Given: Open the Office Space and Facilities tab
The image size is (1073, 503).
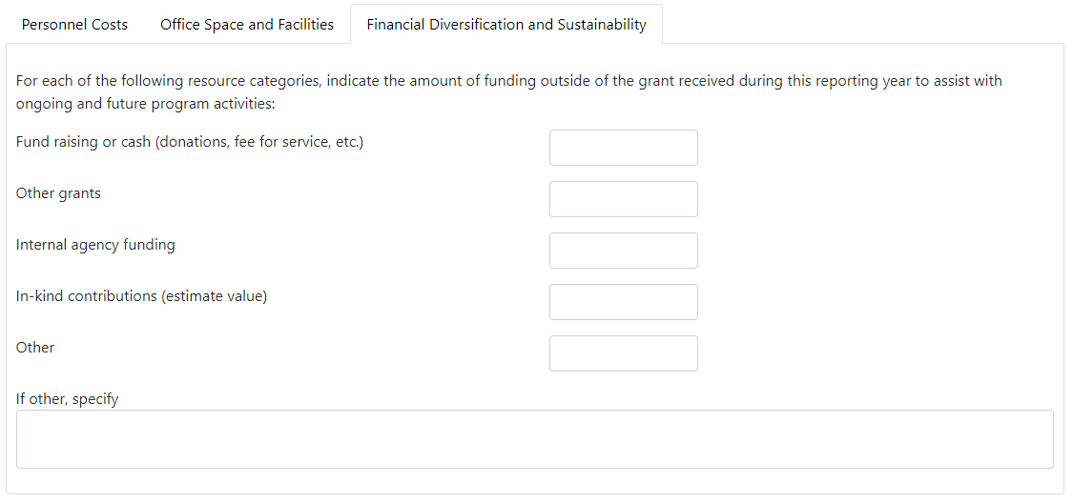Looking at the screenshot, I should tap(247, 25).
